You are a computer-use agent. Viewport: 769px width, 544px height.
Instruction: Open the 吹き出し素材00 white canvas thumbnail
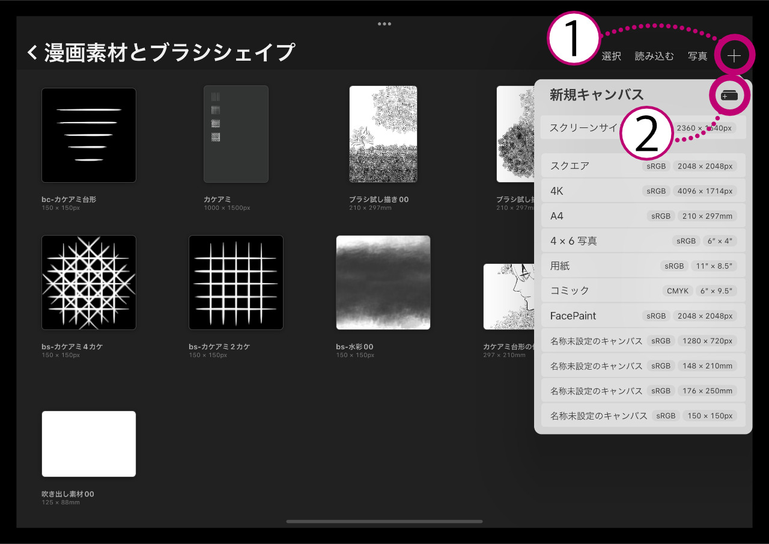pos(89,444)
